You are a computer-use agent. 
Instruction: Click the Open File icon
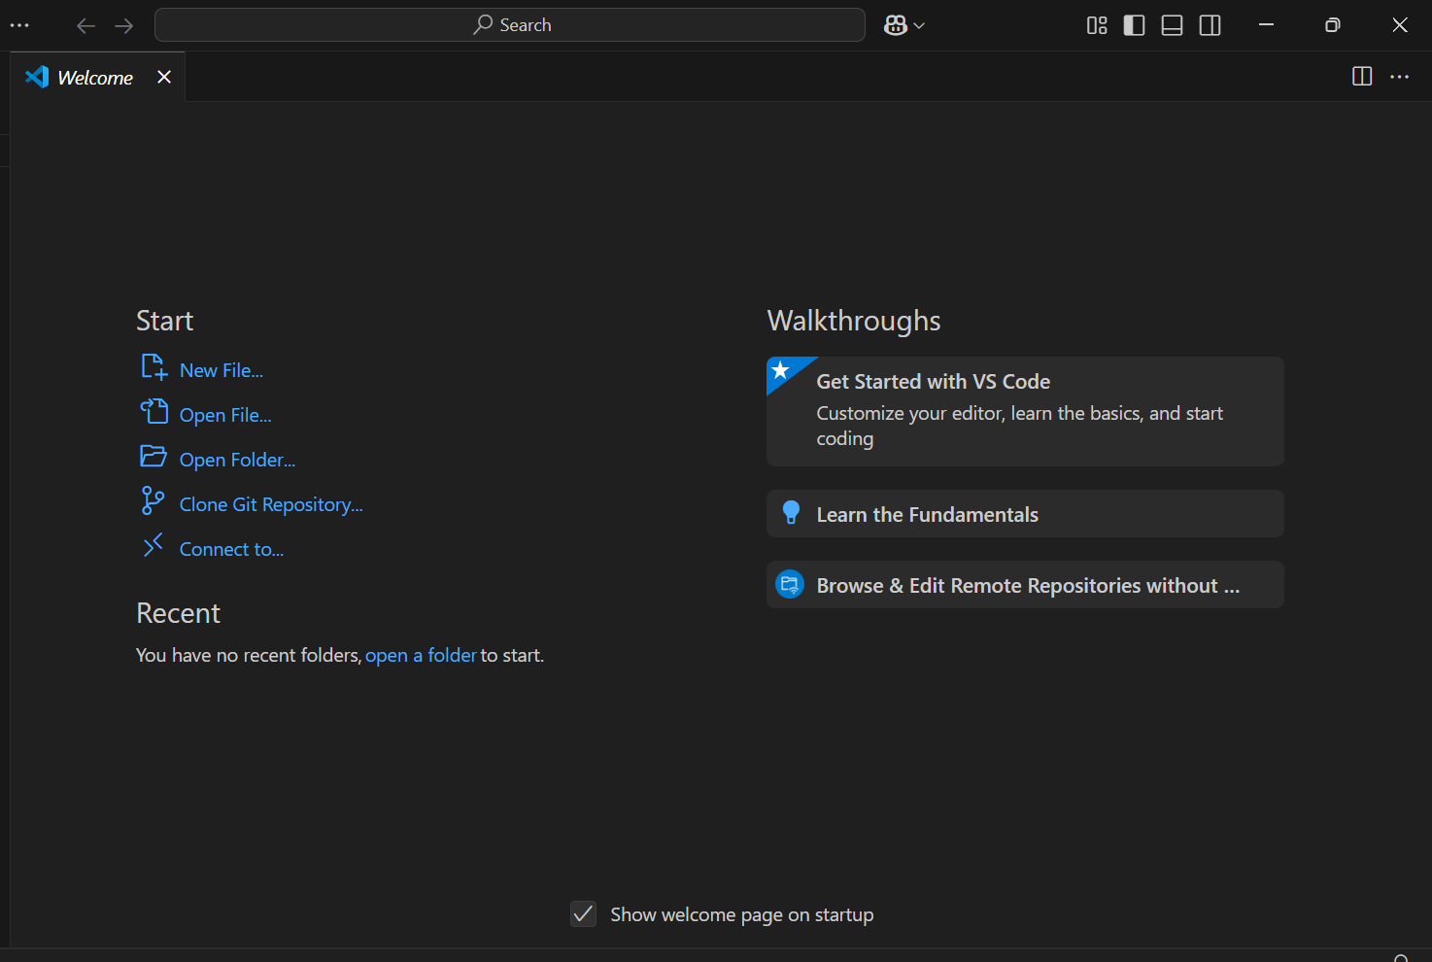click(153, 411)
